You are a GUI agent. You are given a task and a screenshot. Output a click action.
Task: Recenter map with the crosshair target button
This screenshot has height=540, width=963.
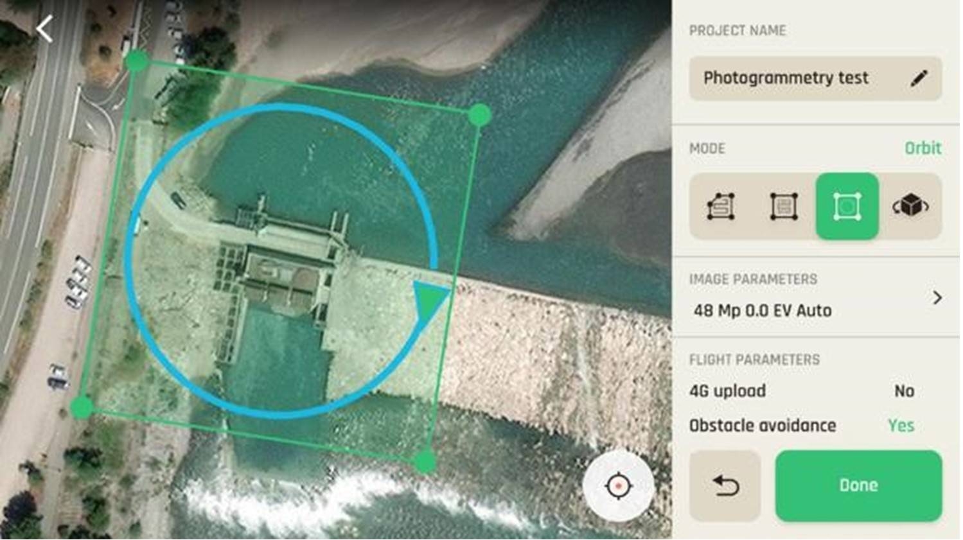coord(618,486)
